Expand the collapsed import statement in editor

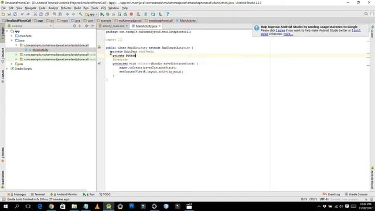[120, 40]
